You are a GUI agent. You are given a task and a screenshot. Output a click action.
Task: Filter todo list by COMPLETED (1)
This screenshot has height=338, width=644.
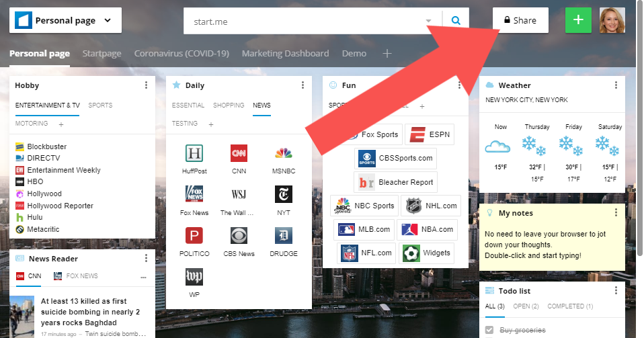coord(570,306)
